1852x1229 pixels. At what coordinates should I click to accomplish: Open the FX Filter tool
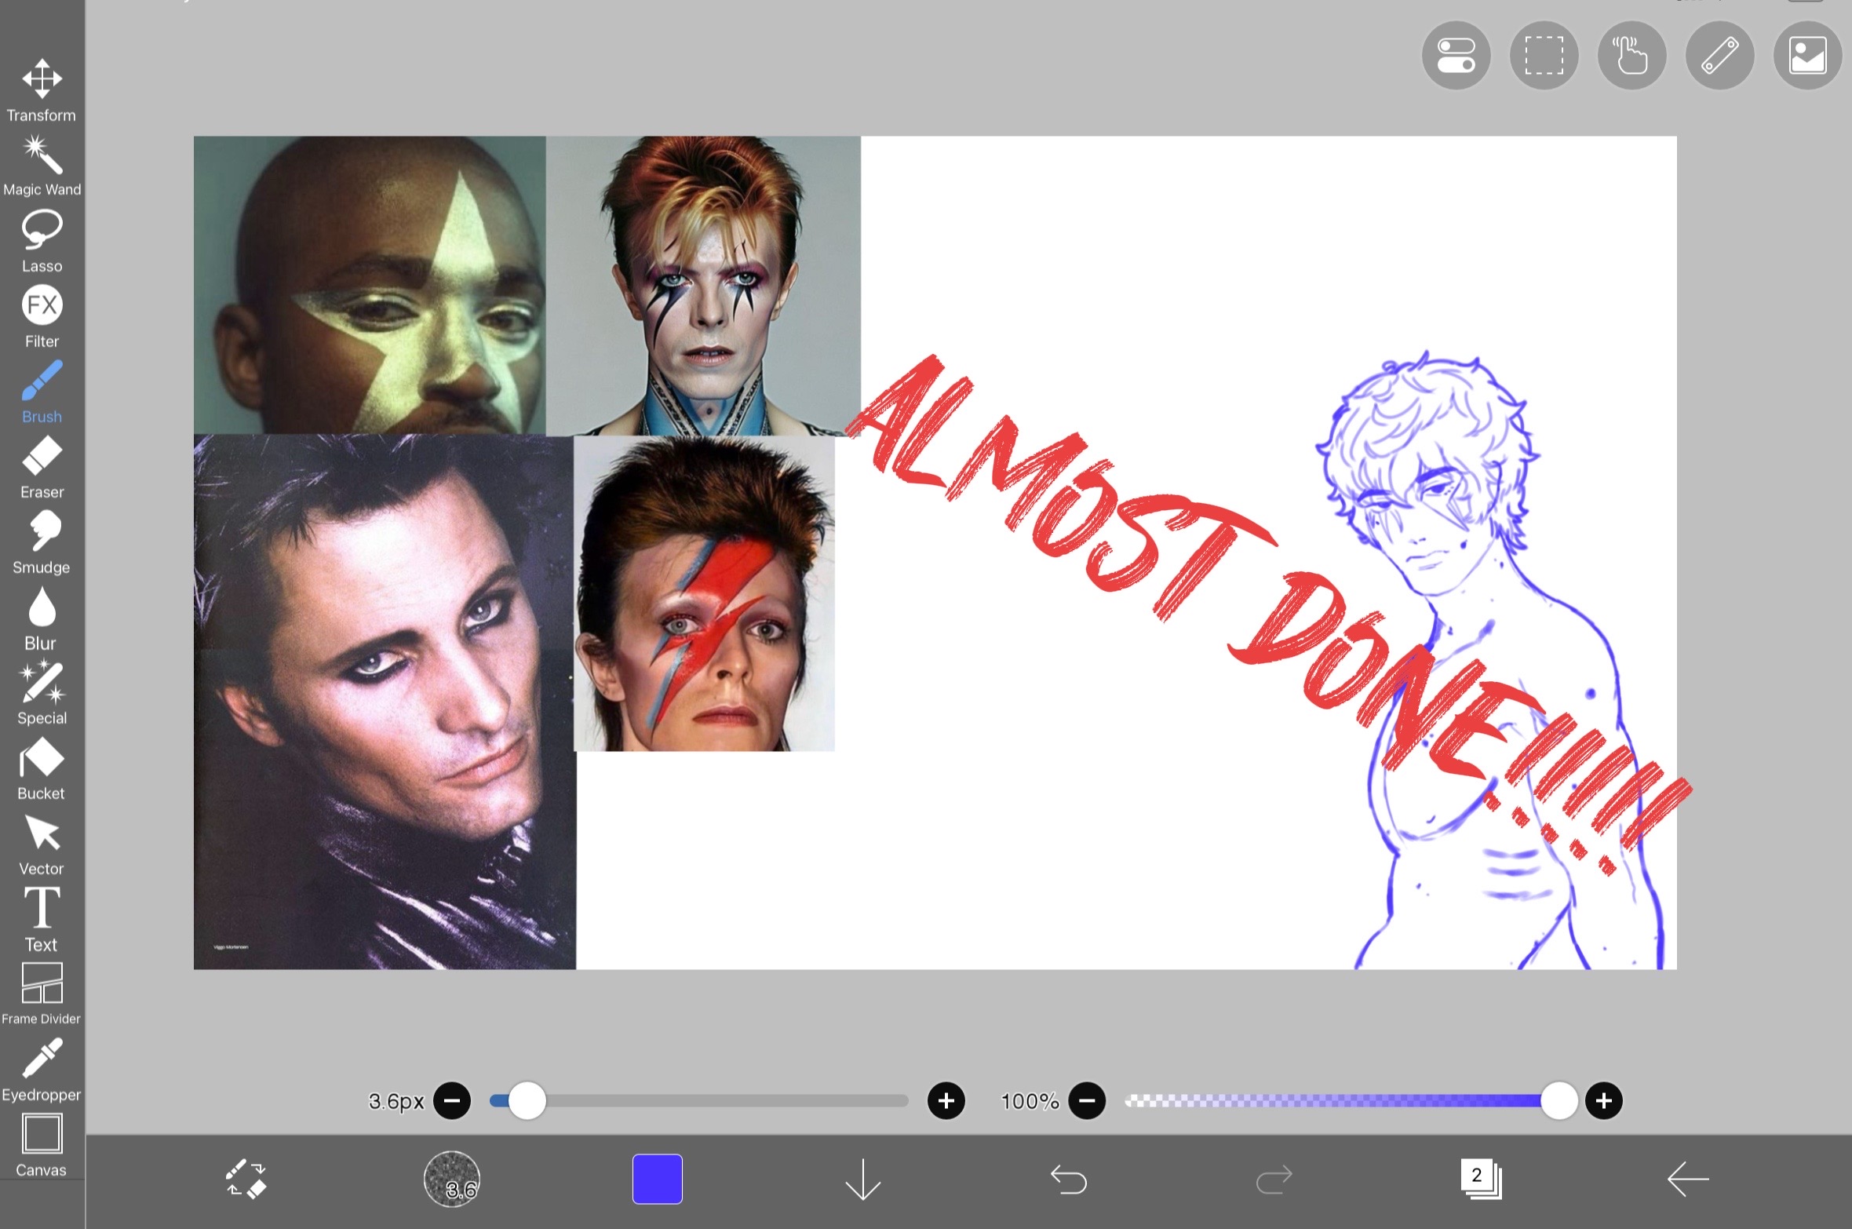(x=42, y=316)
